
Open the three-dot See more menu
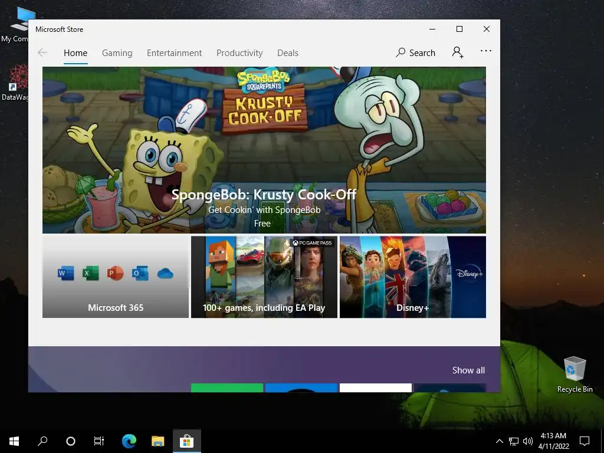click(x=486, y=51)
